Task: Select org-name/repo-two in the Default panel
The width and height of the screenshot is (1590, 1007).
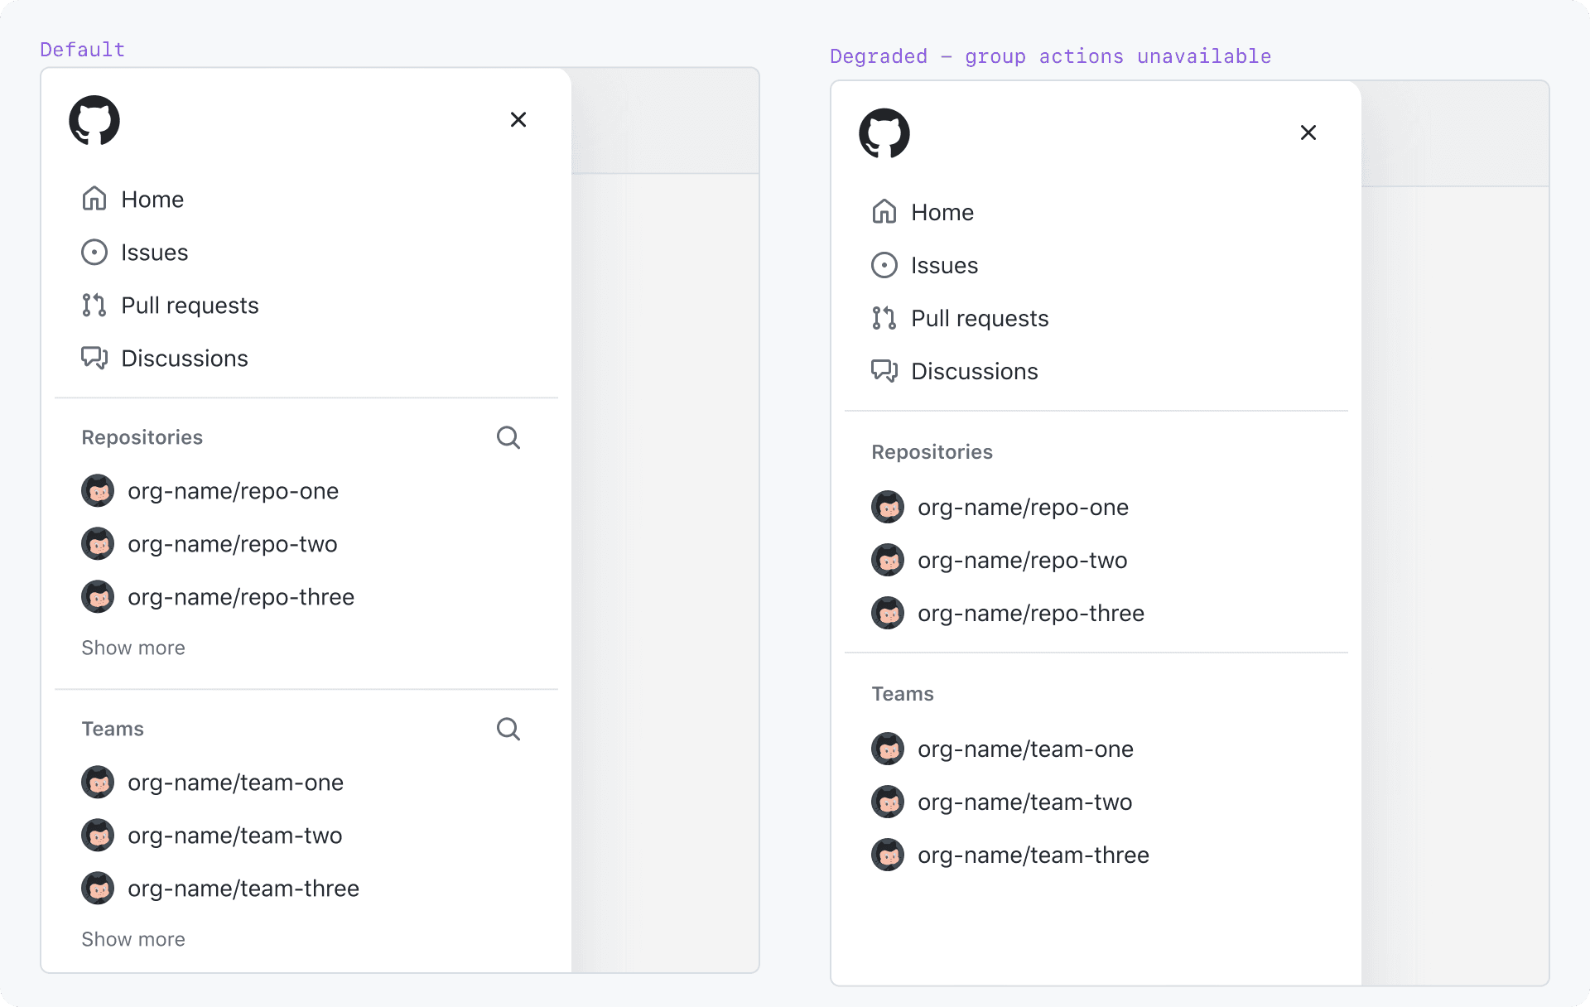Action: (x=232, y=543)
